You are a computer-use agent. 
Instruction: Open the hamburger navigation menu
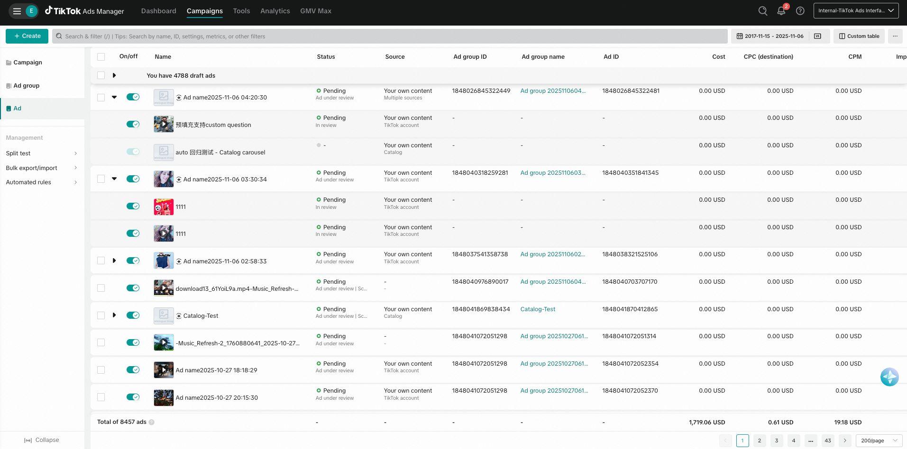click(17, 11)
